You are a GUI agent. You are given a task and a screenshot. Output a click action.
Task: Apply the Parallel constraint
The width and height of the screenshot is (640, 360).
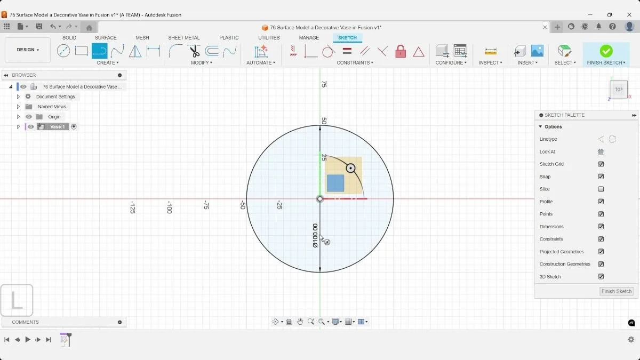[365, 51]
